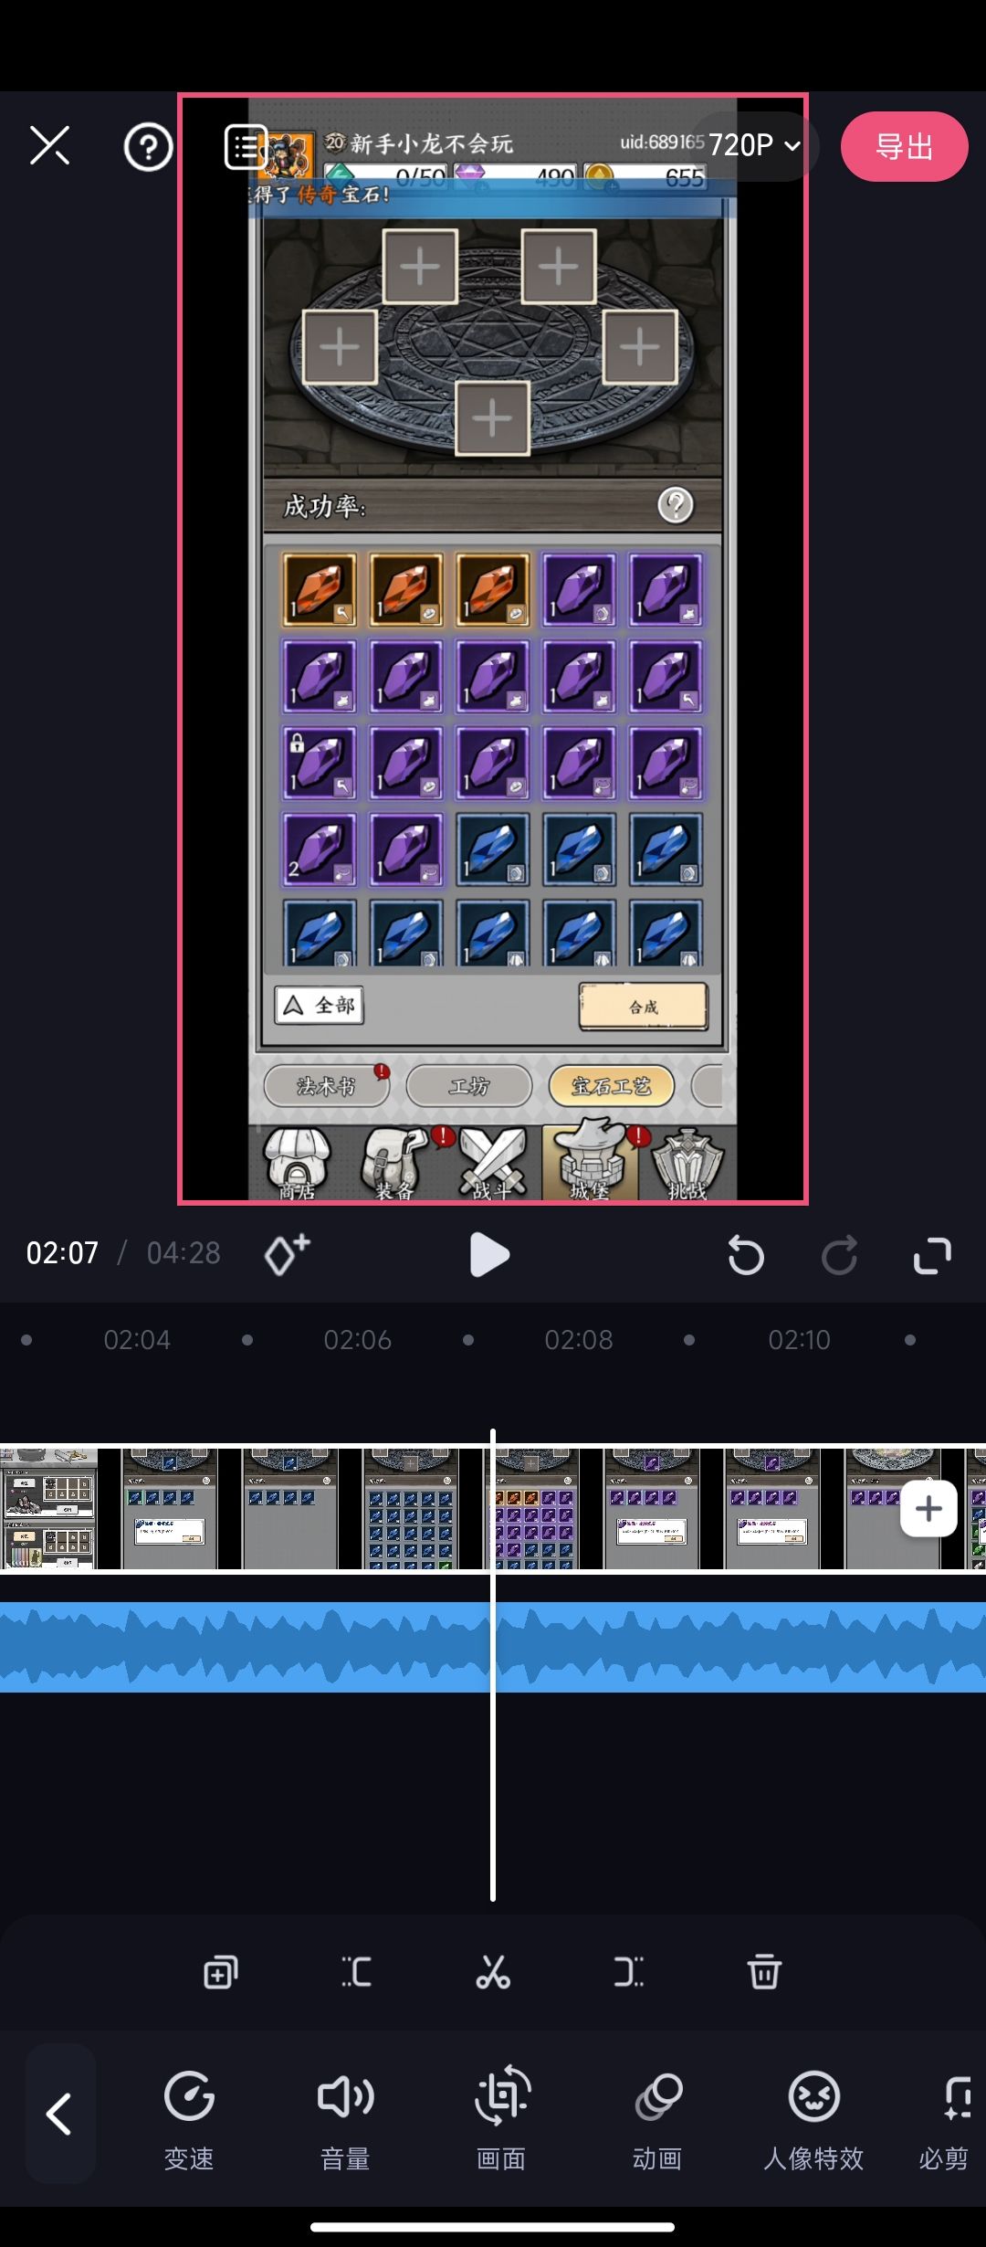Tap the 导出 export button

(x=904, y=146)
